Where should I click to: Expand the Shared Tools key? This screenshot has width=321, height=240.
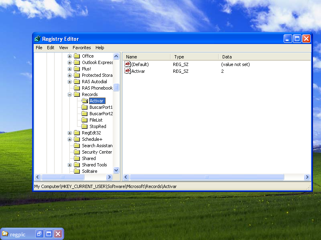coord(69,165)
